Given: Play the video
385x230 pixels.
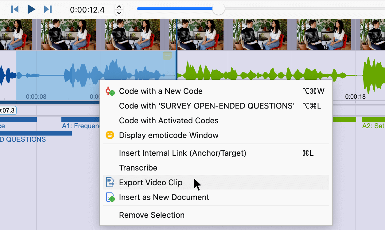Looking at the screenshot, I should point(31,9).
